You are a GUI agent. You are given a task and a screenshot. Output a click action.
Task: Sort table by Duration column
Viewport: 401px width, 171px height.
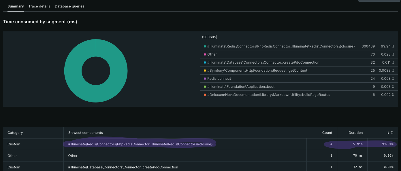click(356, 133)
